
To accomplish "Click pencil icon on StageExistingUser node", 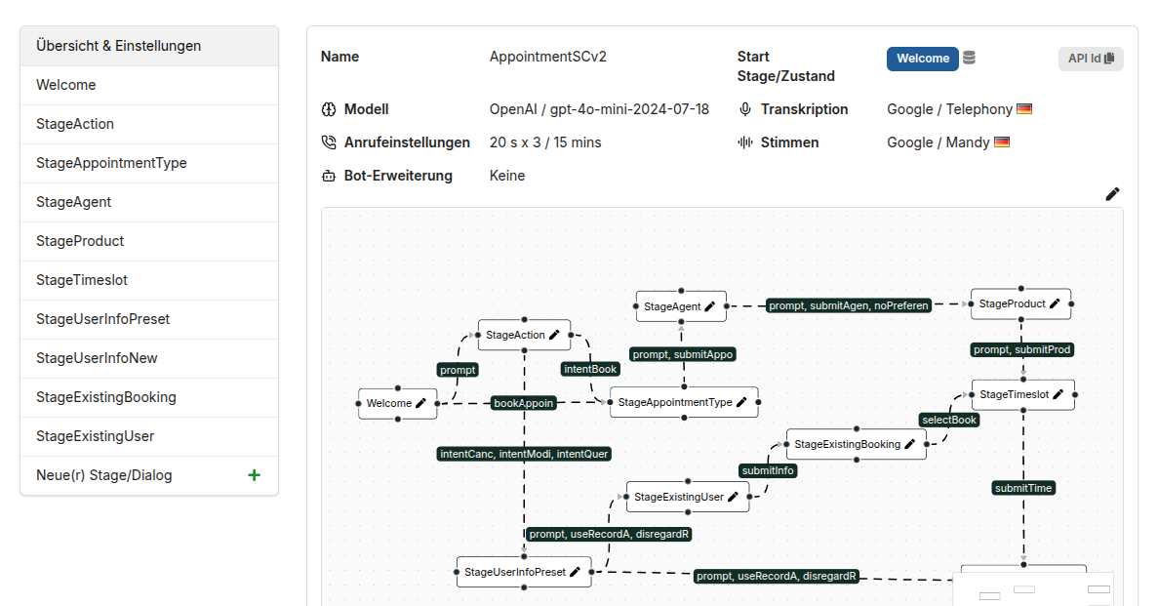I will tap(733, 498).
